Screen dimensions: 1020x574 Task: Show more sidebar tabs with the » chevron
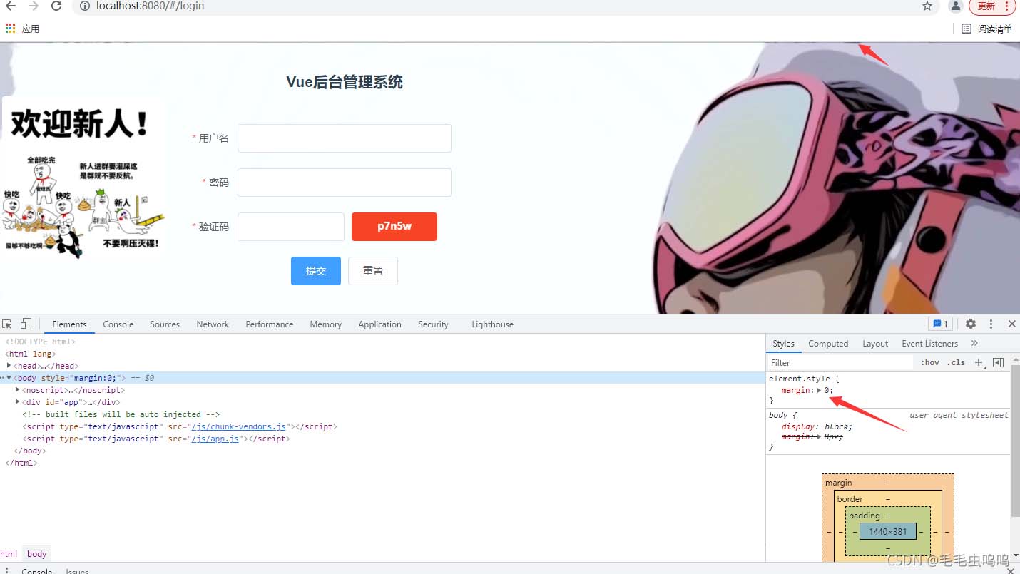point(974,344)
